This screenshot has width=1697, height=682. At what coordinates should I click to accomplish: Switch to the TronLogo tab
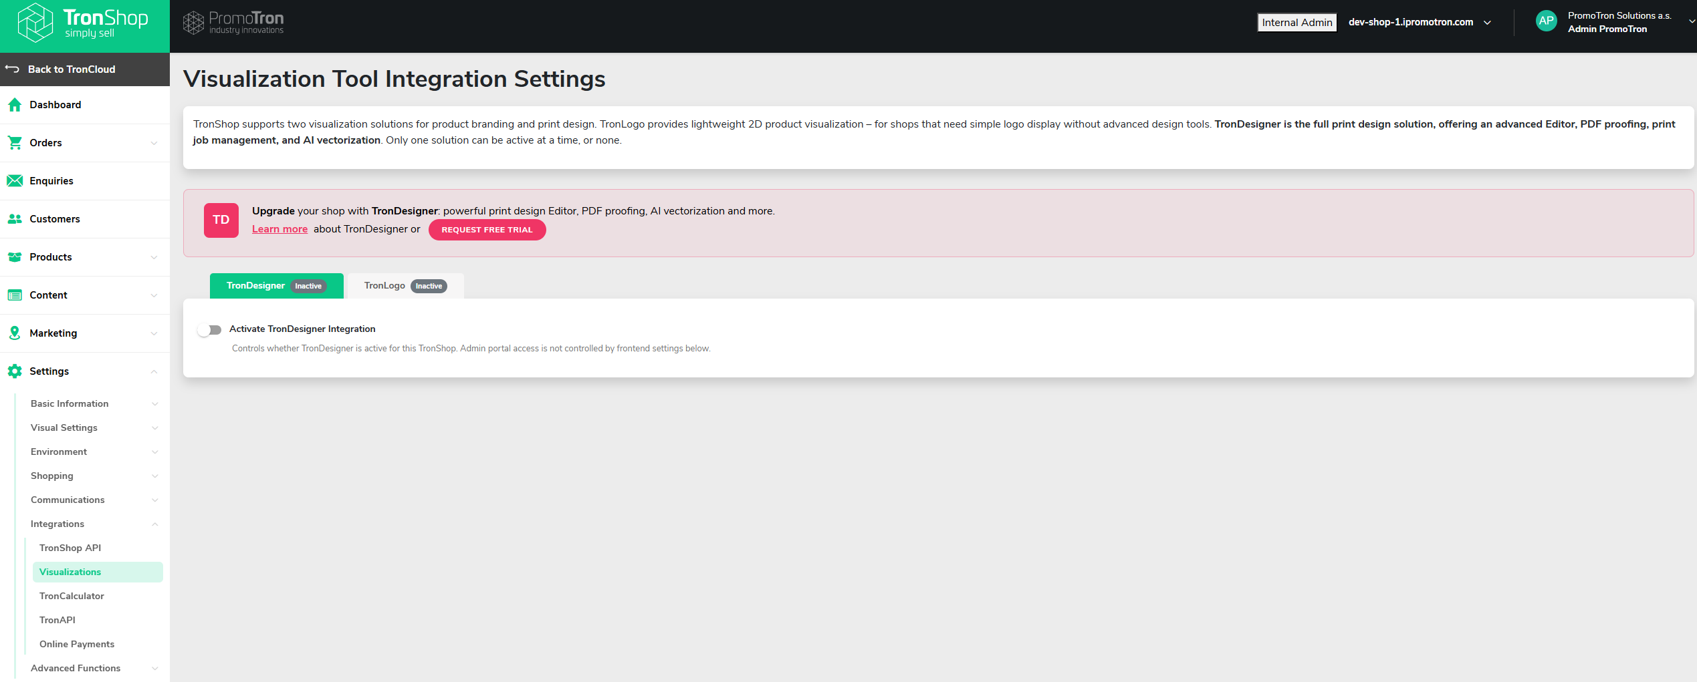tap(405, 285)
